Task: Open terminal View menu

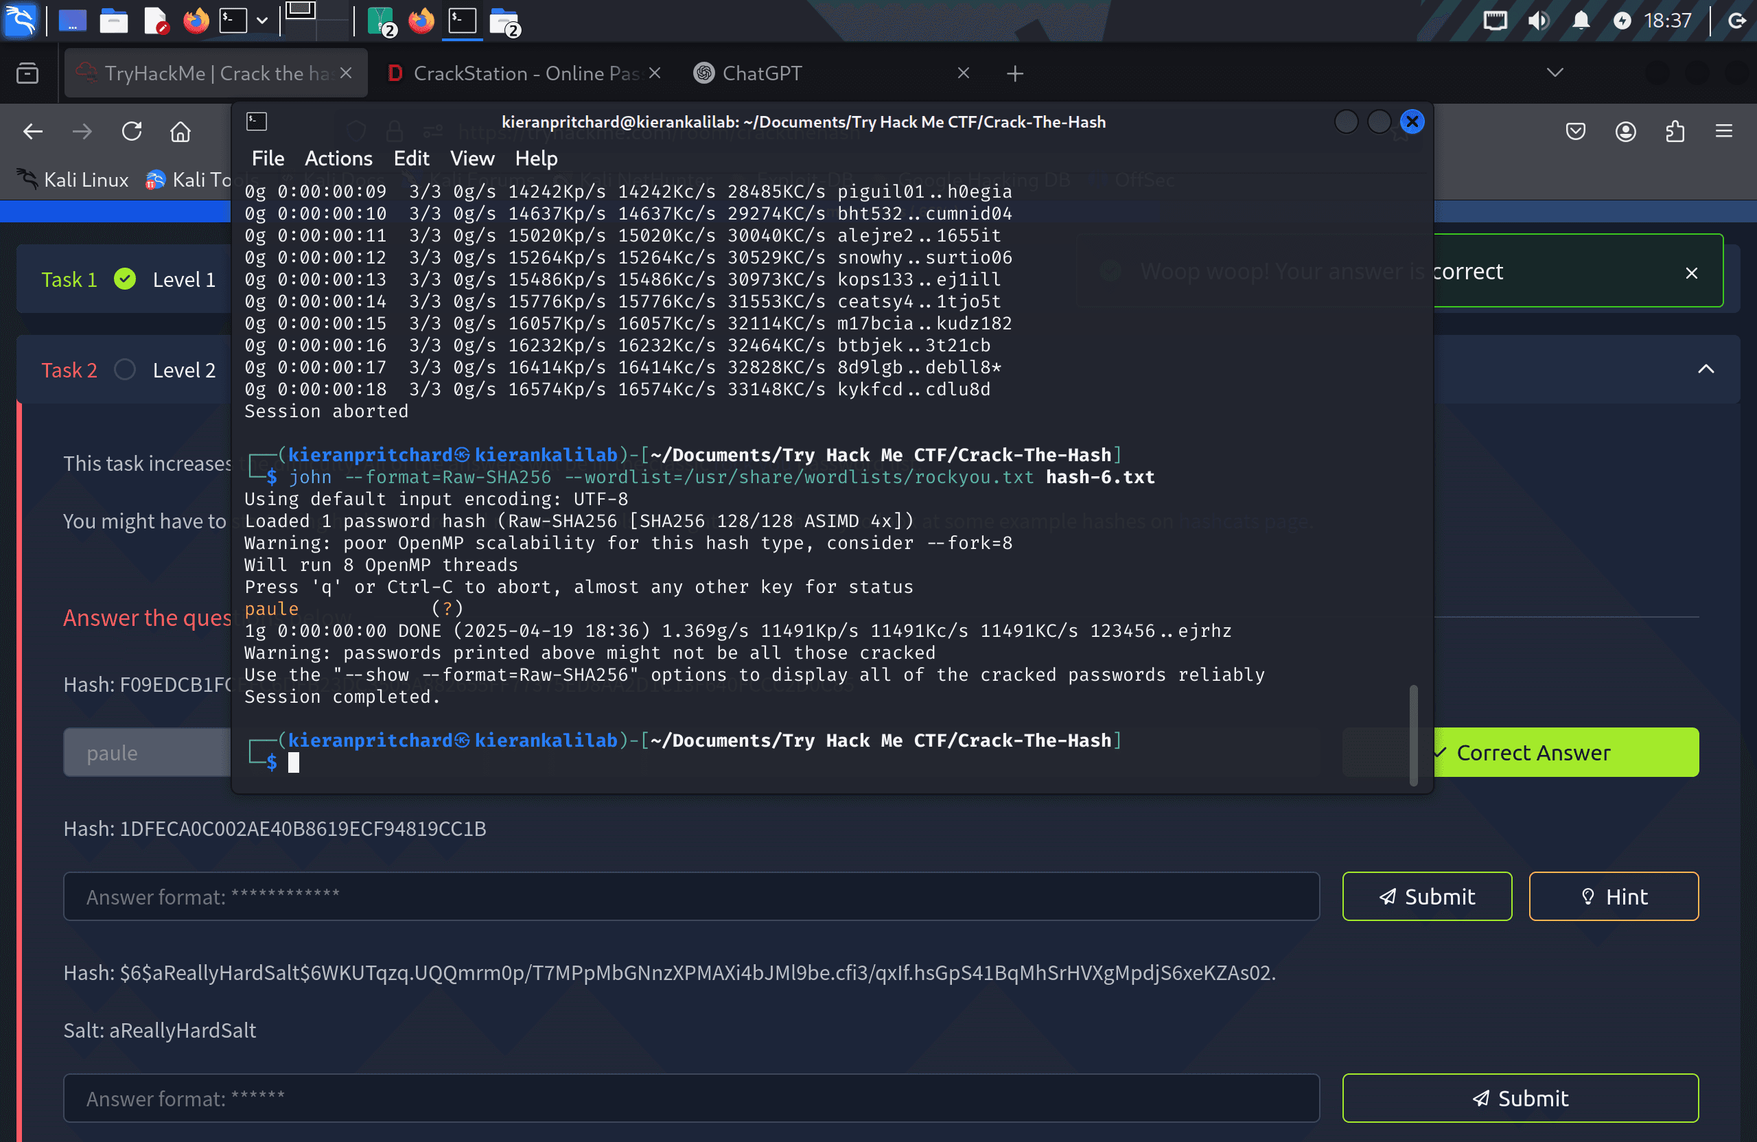Action: point(472,158)
